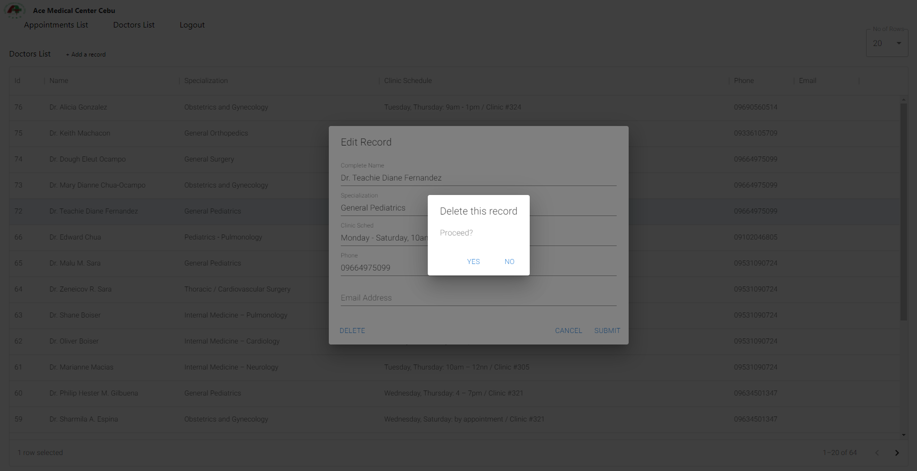This screenshot has height=471, width=917.
Task: Open the No of Rows dropdown
Action: point(887,43)
